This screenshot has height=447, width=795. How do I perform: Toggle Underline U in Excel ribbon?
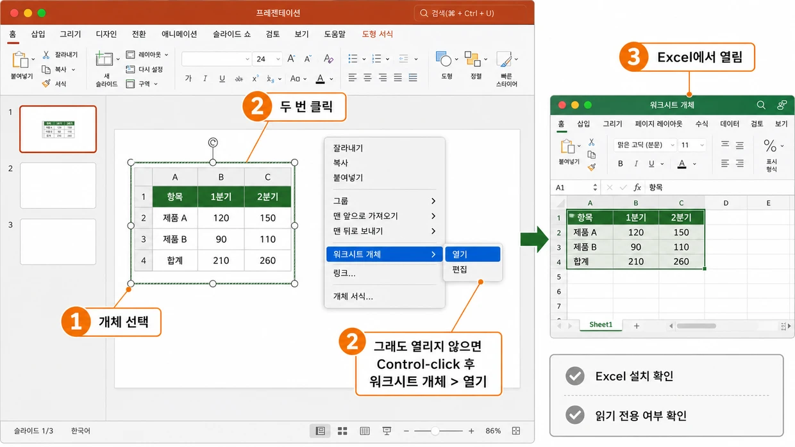tap(652, 164)
